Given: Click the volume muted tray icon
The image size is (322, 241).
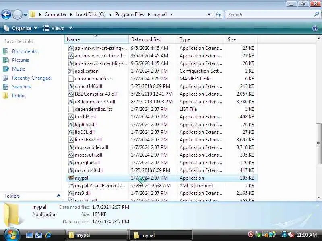Looking at the screenshot, I should [x=291, y=235].
